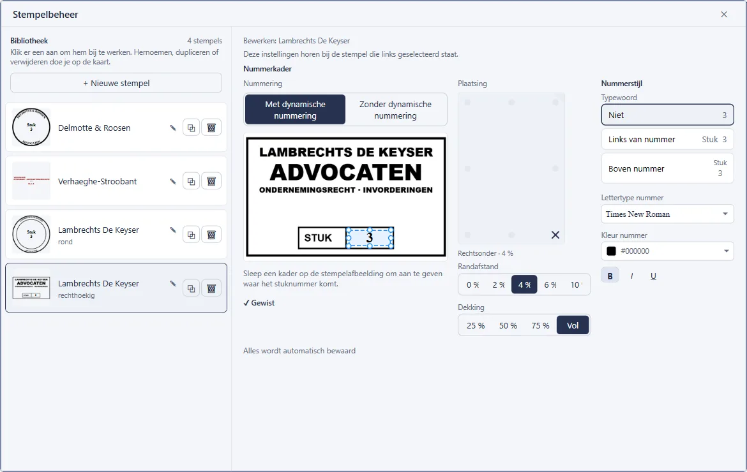Select Typewoord option 'Niet'

(667, 115)
